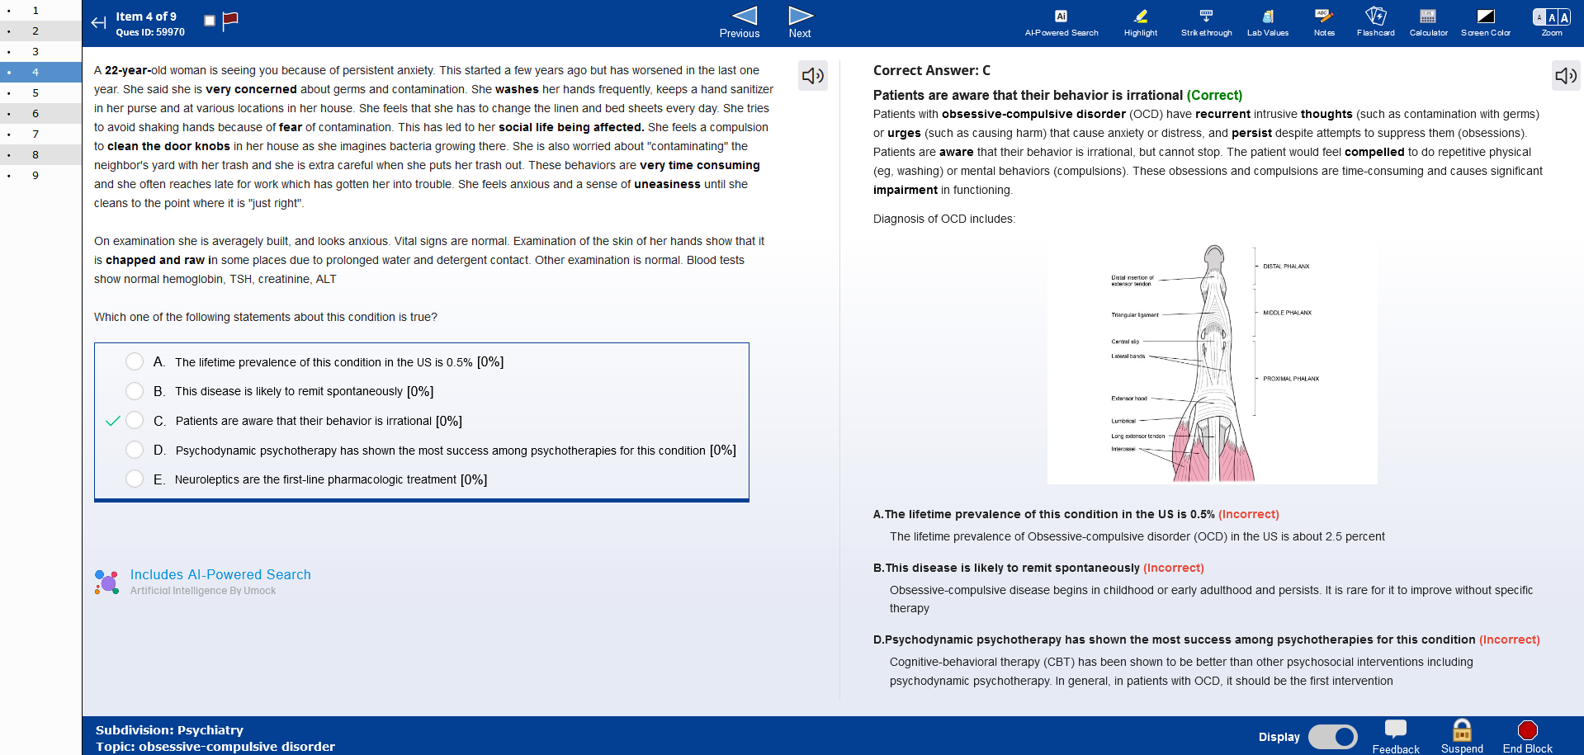Check the mark checkbox next to the flag

click(210, 21)
